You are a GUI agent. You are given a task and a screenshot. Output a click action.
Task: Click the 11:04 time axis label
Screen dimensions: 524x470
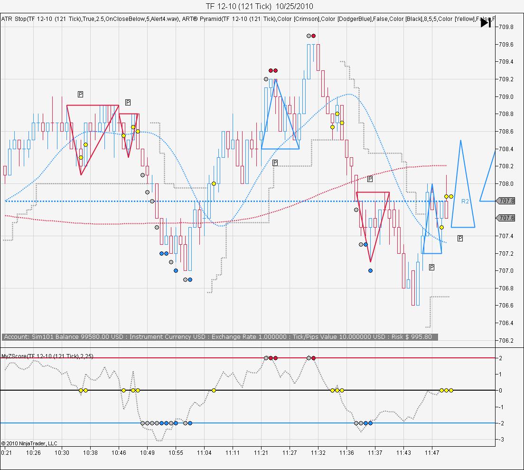204,452
